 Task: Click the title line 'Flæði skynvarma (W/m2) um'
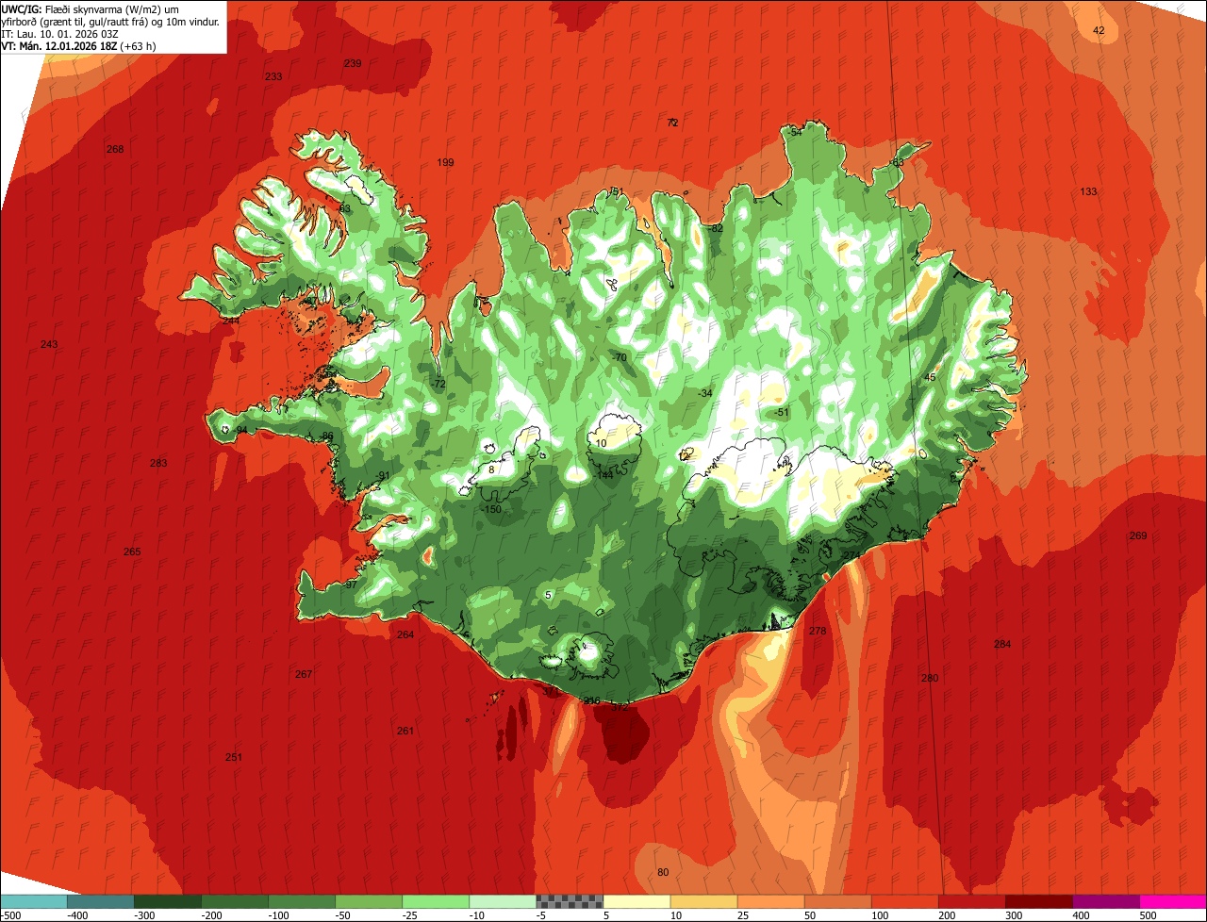tap(112, 8)
